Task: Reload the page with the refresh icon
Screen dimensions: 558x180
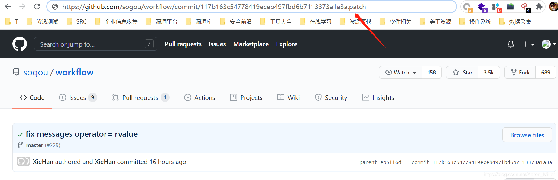Action: [37, 6]
